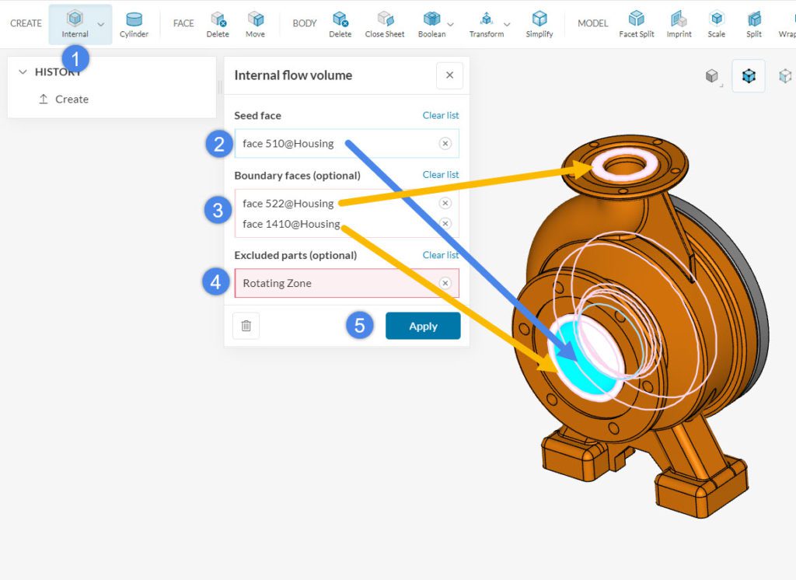The width and height of the screenshot is (796, 580).
Task: Clear the Boundary faces list
Action: [x=441, y=174]
